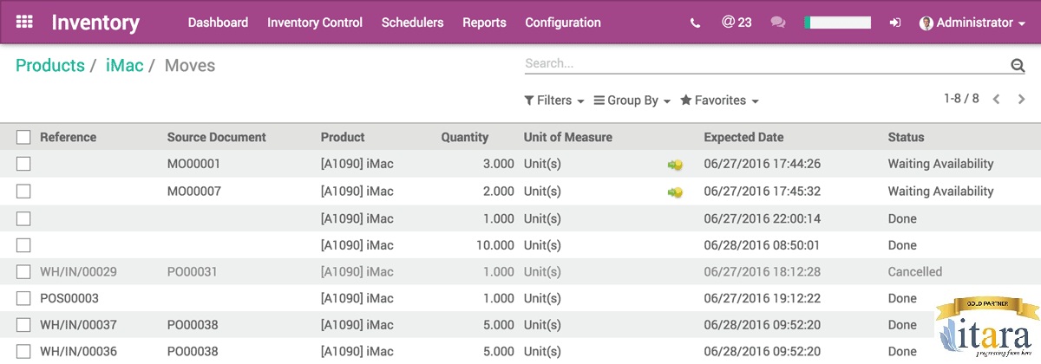Go to previous page arrow

point(997,100)
